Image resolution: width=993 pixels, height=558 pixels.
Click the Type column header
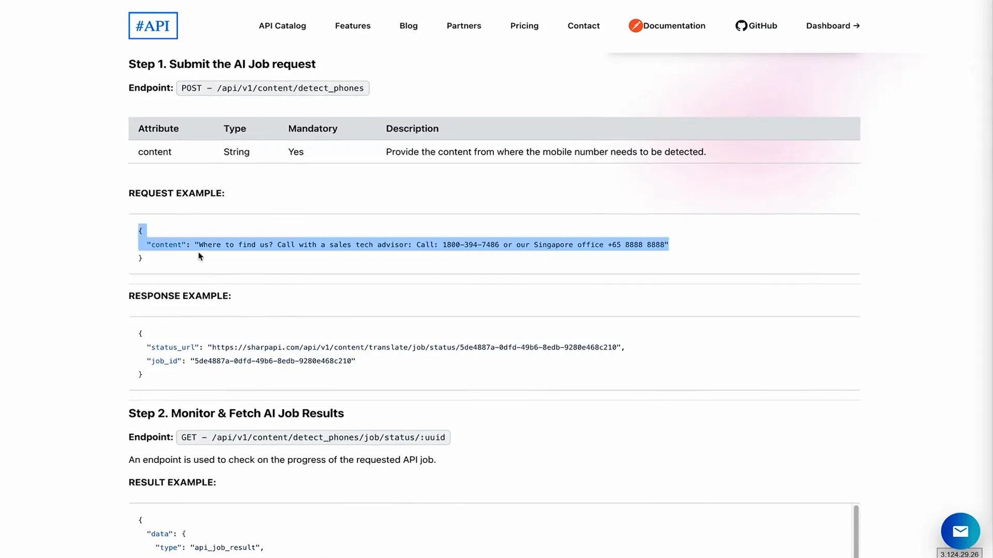(x=235, y=129)
